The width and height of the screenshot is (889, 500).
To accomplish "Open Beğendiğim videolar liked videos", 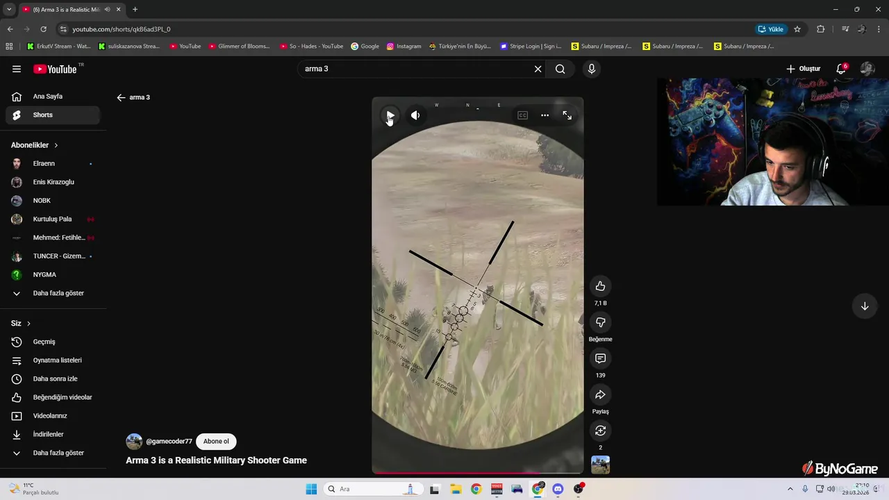I will 53,397.
